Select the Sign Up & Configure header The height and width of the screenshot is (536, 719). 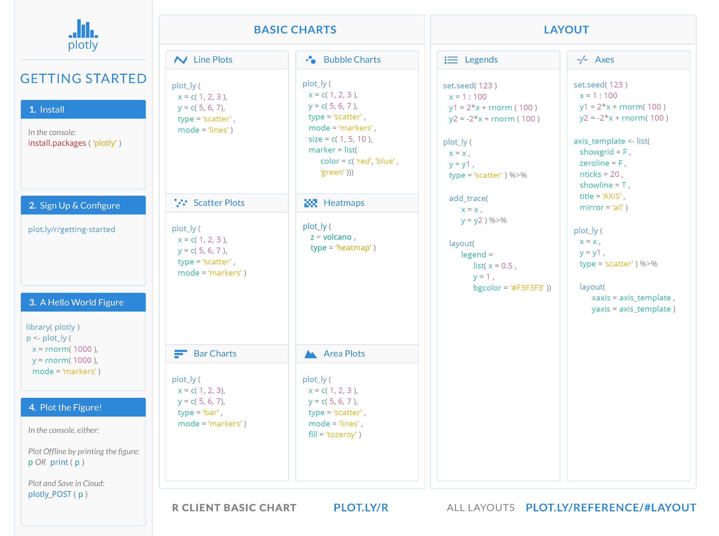click(83, 205)
